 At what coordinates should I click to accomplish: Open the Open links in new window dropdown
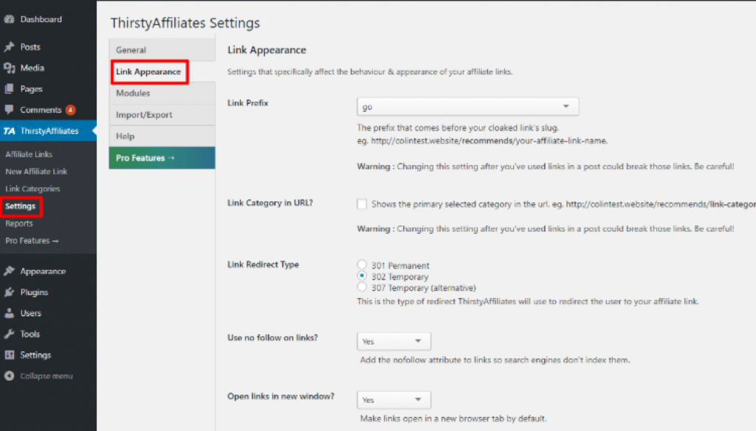tap(394, 400)
